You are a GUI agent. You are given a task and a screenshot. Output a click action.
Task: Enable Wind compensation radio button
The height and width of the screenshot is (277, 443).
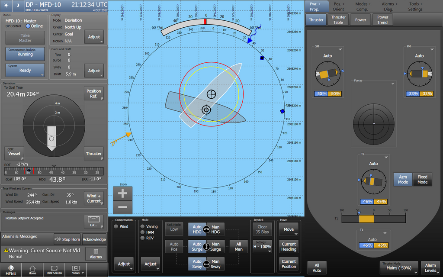point(116,226)
